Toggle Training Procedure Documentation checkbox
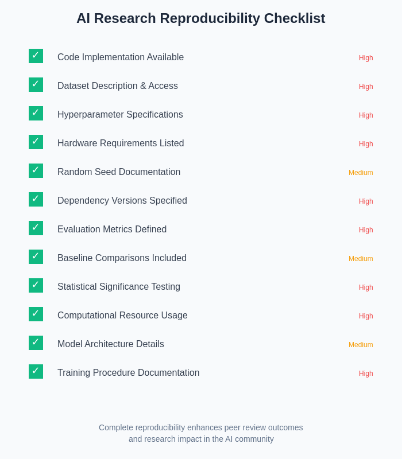The width and height of the screenshot is (402, 459). coord(36,372)
